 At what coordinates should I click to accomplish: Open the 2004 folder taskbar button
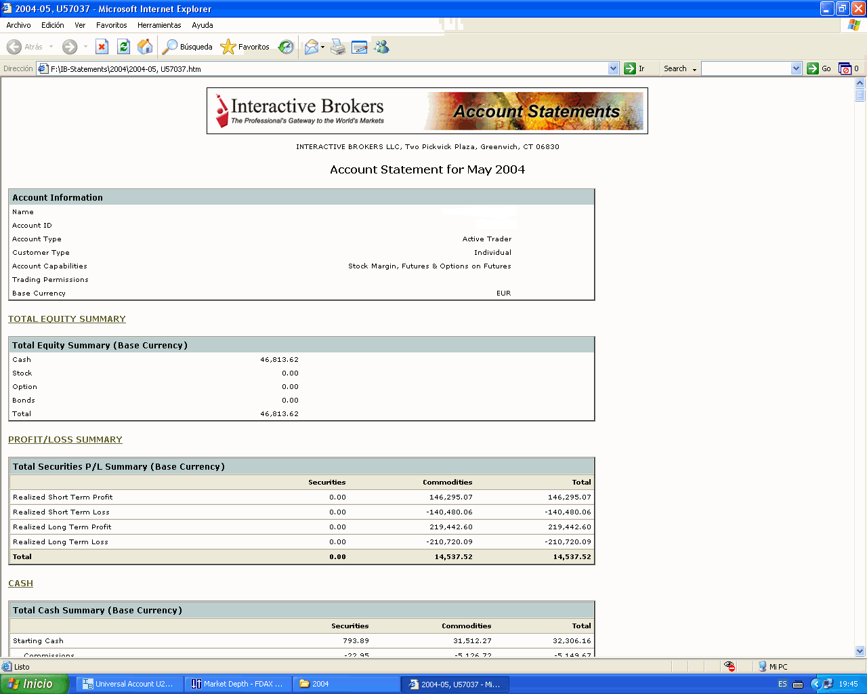(345, 684)
